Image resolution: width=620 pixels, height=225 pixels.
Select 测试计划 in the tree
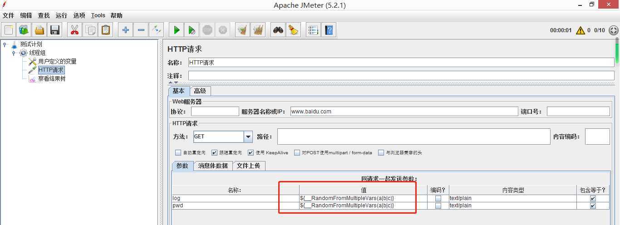(31, 44)
